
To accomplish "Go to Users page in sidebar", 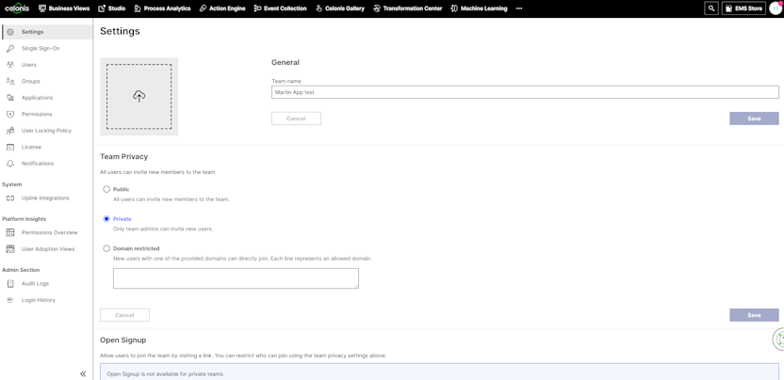I will point(29,65).
